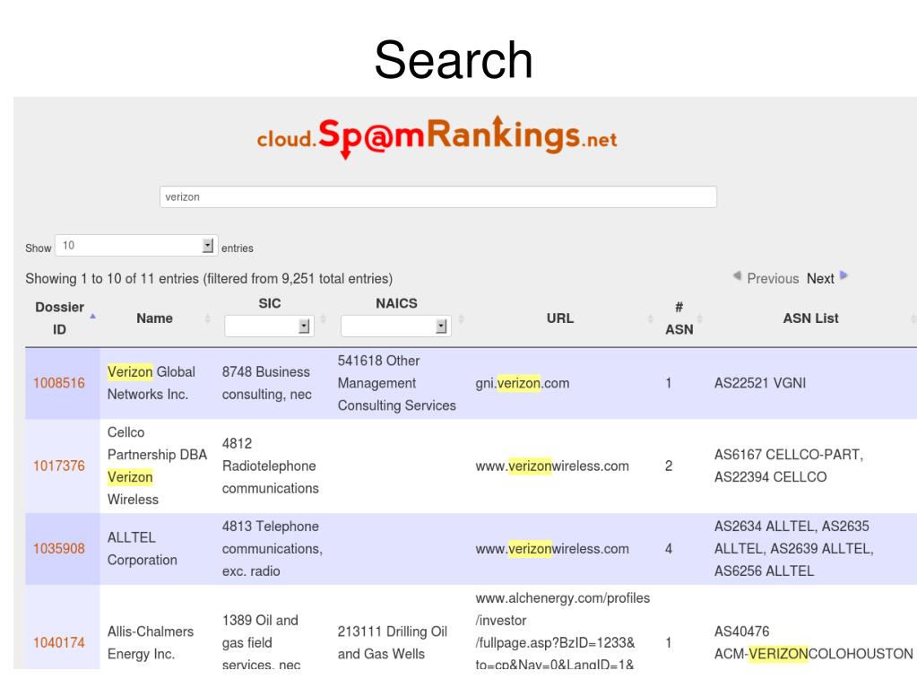Sort by the Name column header
The height and width of the screenshot is (688, 917).
(154, 318)
